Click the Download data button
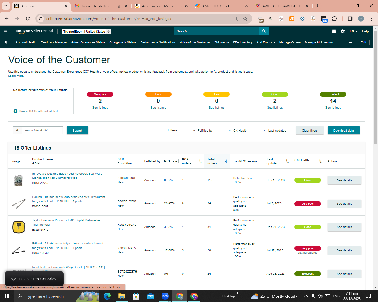 tap(344, 130)
